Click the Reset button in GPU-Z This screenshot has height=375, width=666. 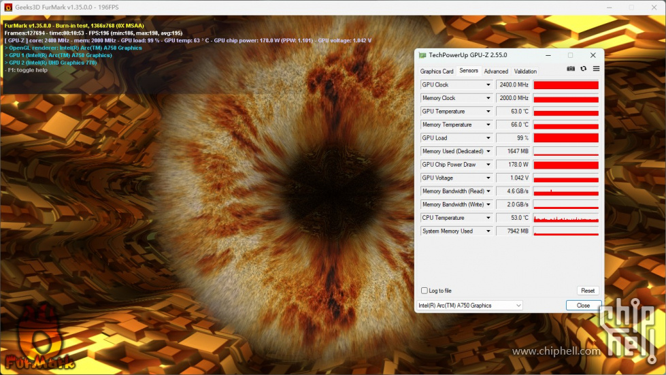click(588, 291)
